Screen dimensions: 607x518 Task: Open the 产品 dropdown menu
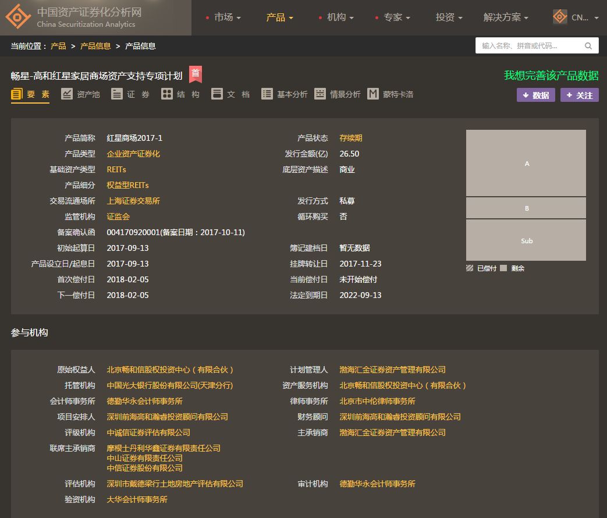pos(279,17)
